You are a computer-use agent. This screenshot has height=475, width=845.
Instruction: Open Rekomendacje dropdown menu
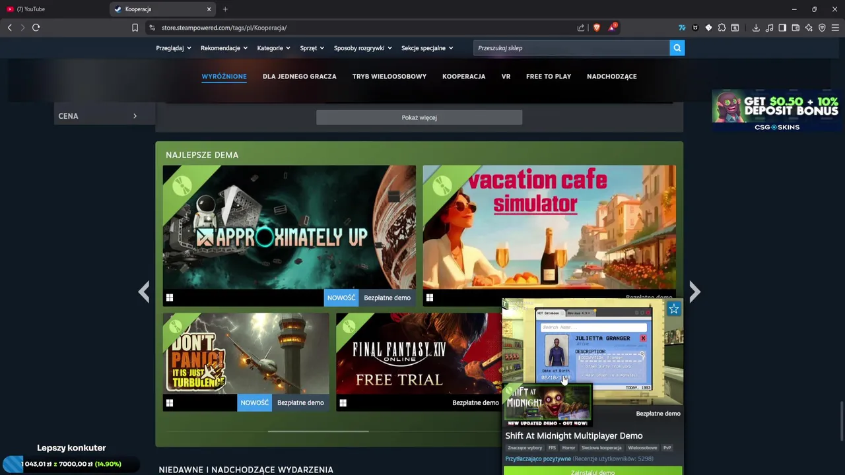(x=224, y=48)
